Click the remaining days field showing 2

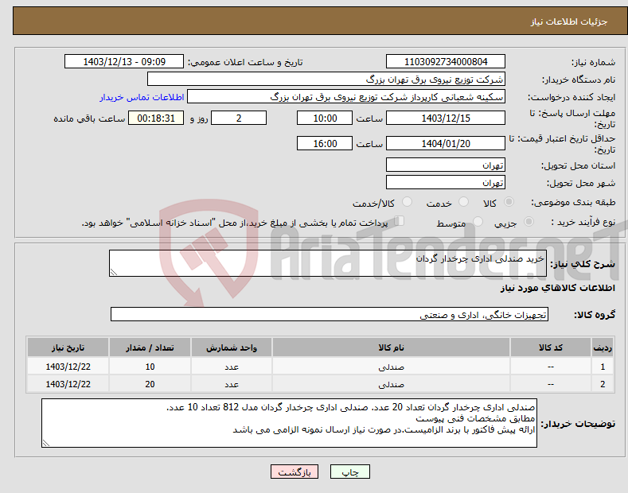tap(239, 118)
